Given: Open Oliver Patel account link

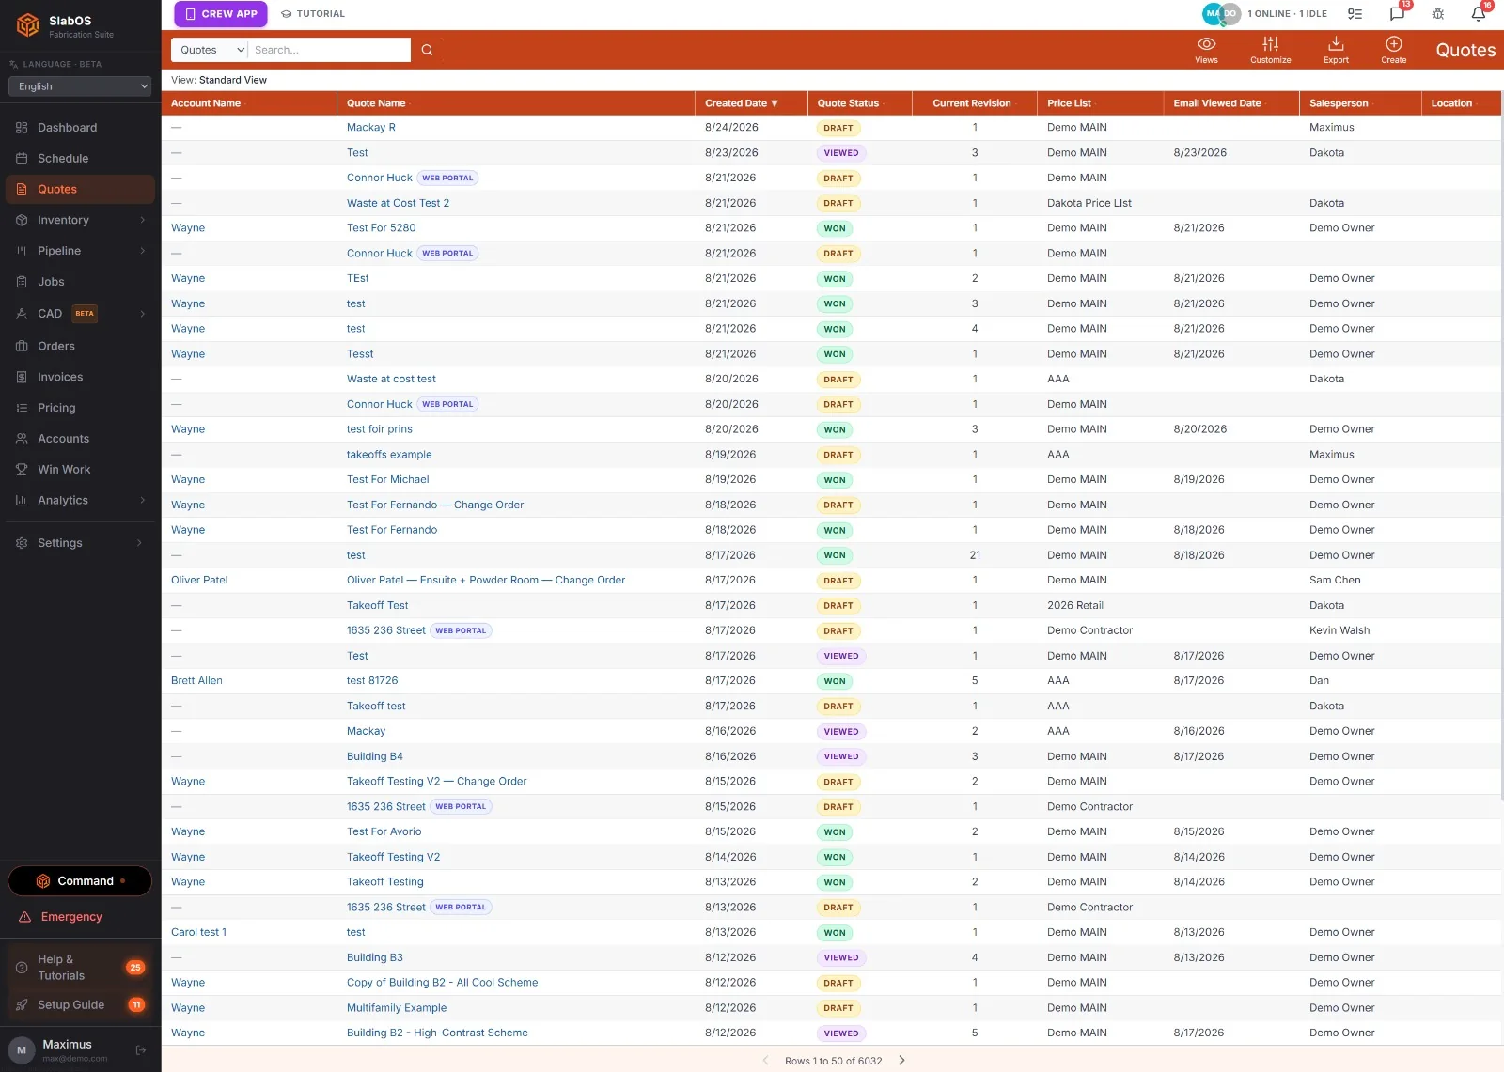Looking at the screenshot, I should [x=199, y=581].
